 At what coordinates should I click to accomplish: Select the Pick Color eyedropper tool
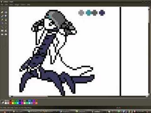click(x=2, y=16)
